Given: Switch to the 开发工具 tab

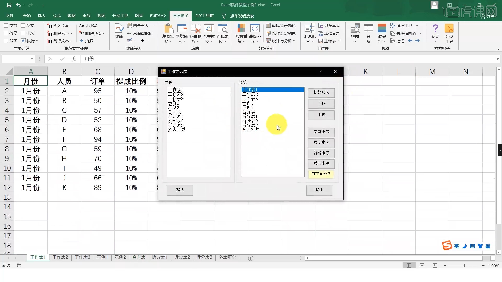Looking at the screenshot, I should coord(120,16).
